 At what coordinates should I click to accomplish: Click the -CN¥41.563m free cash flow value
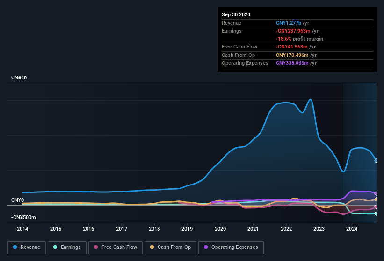pyautogui.click(x=292, y=47)
